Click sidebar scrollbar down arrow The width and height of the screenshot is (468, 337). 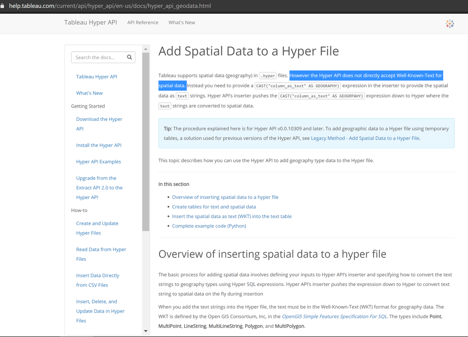(x=146, y=331)
